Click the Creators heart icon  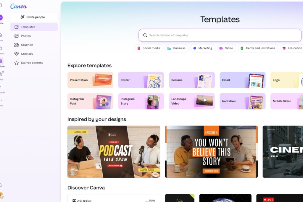click(x=17, y=54)
